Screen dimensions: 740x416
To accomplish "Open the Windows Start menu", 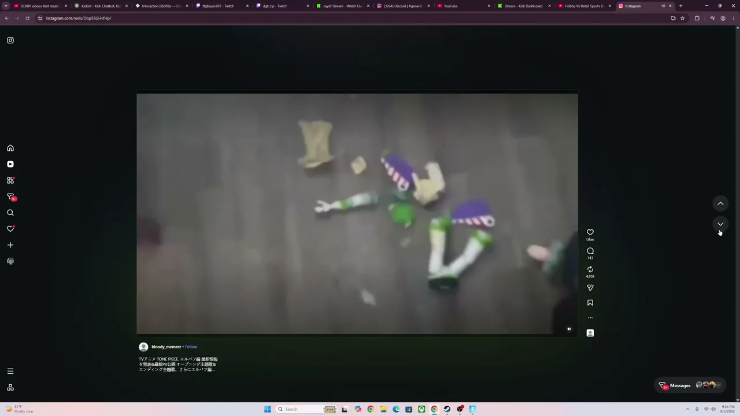I will (x=267, y=409).
